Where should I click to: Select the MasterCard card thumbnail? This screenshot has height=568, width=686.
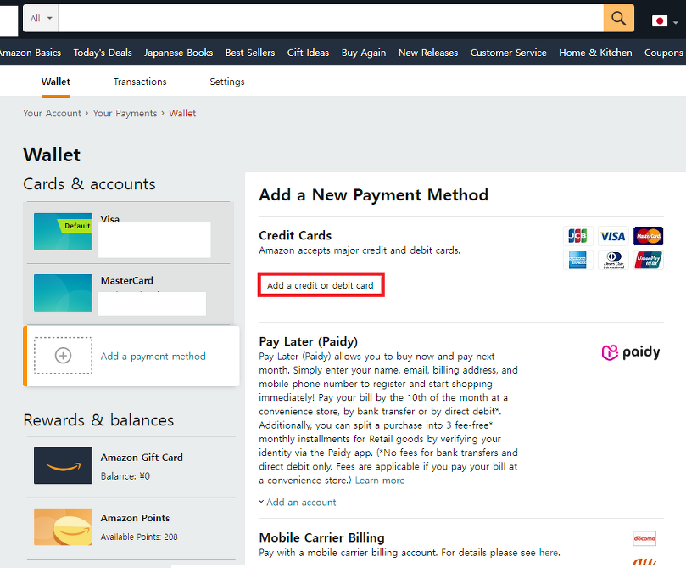63,293
